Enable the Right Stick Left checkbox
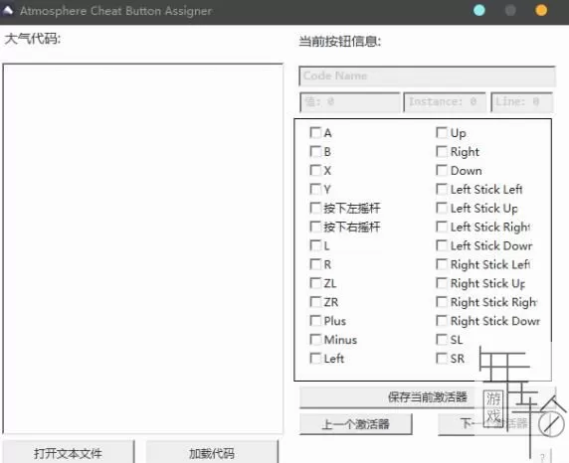 click(442, 264)
